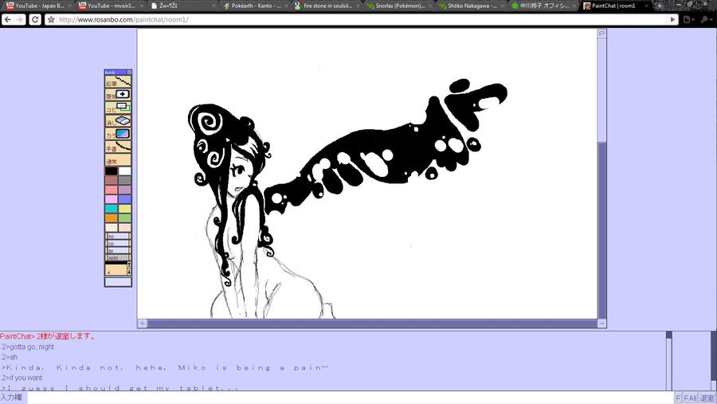Focus the chat input field (入力欄)

coord(351,398)
